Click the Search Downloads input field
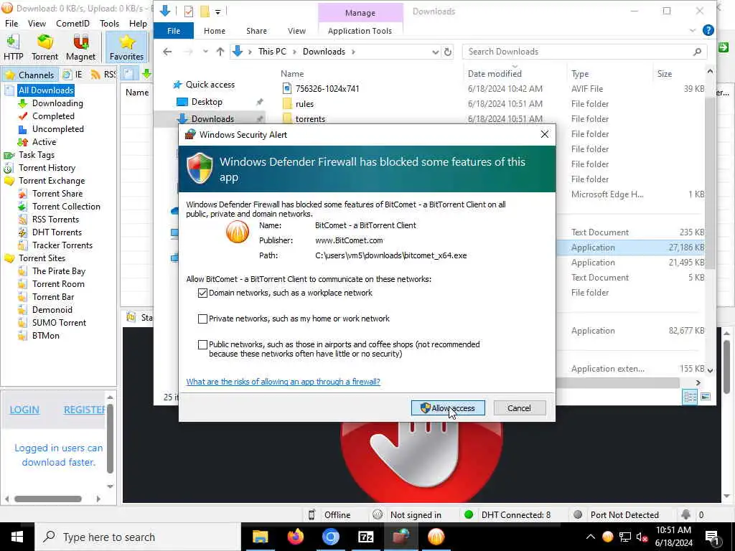 pos(584,52)
